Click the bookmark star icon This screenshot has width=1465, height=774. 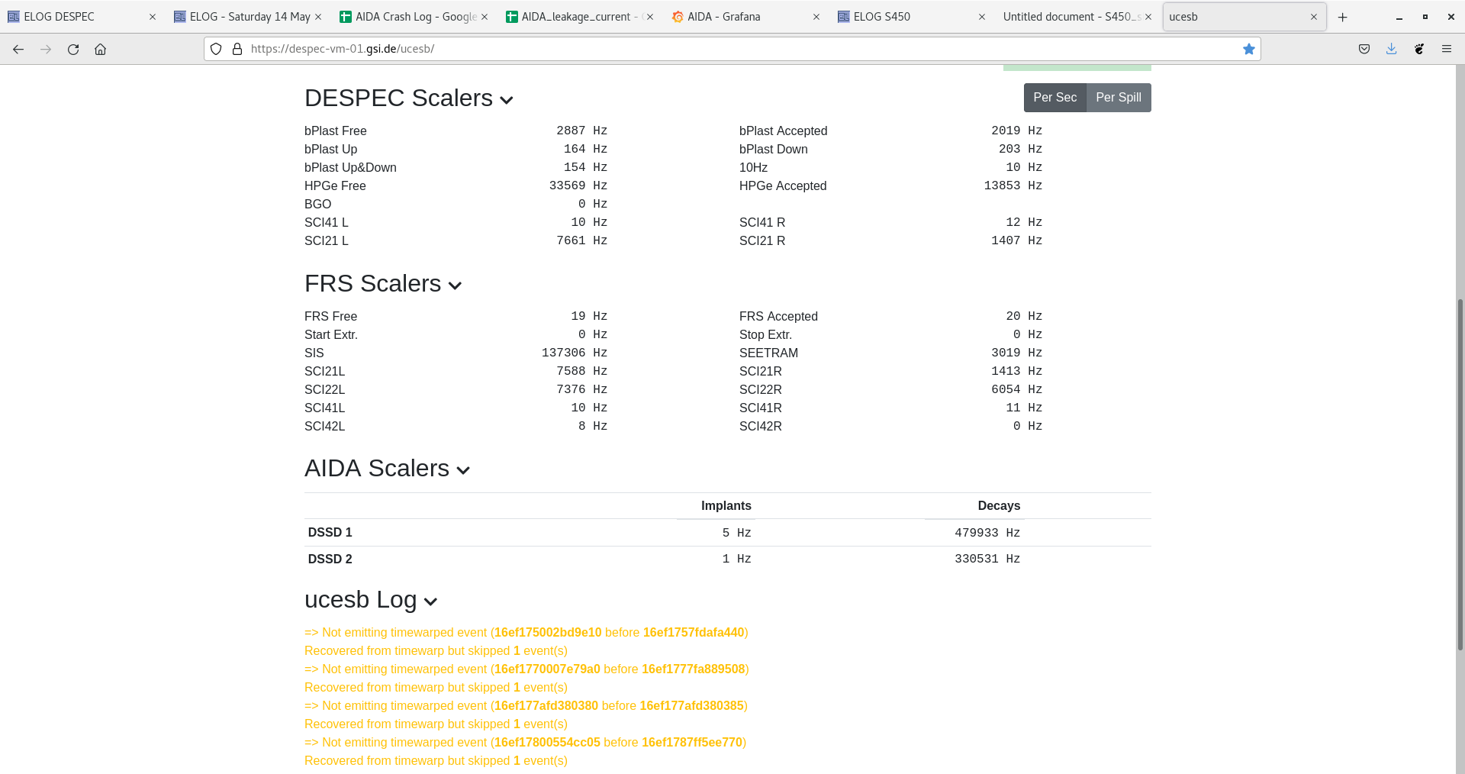click(x=1248, y=49)
